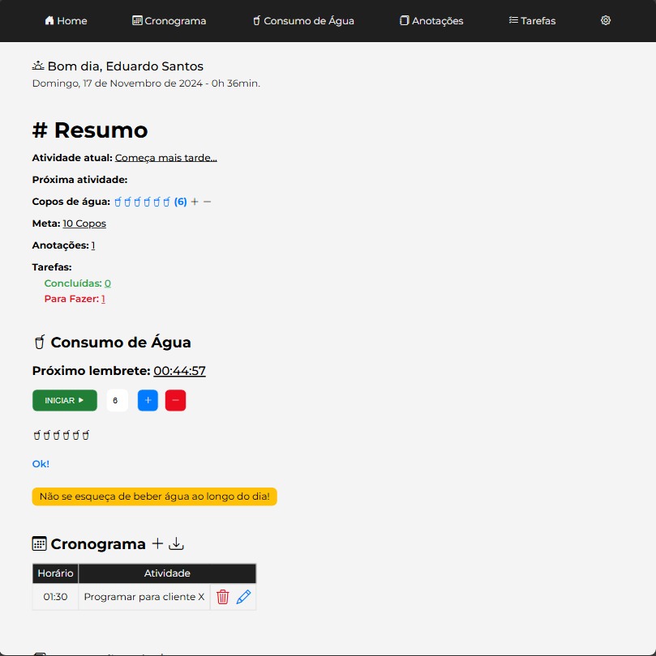This screenshot has height=656, width=656.
Task: Open the '10 Copos' goal link
Action: [x=84, y=224]
